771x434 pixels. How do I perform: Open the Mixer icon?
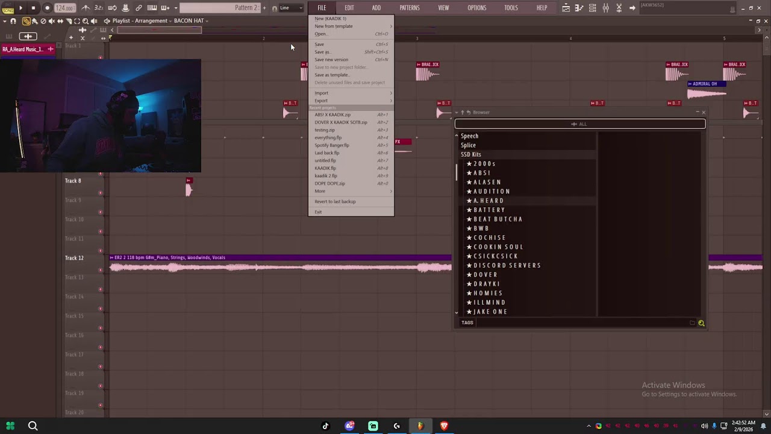tap(606, 8)
